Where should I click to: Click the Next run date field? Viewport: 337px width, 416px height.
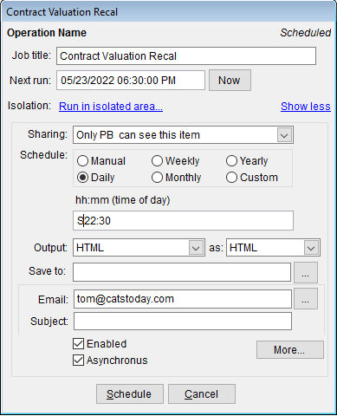click(x=131, y=81)
